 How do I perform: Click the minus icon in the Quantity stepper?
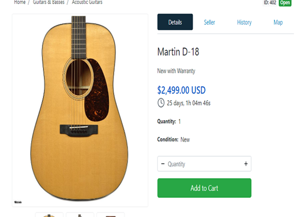click(x=163, y=164)
